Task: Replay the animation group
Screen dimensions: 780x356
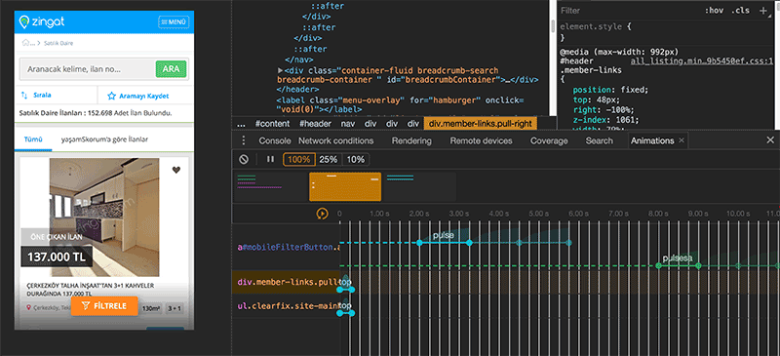Action: 322,215
